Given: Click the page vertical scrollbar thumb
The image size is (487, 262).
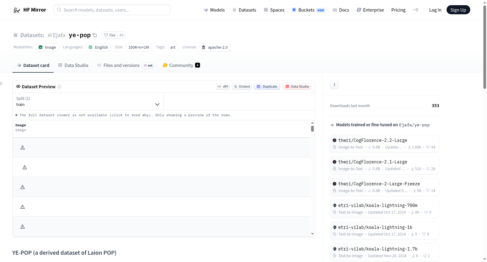Looking at the screenshot, I should tap(485, 47).
